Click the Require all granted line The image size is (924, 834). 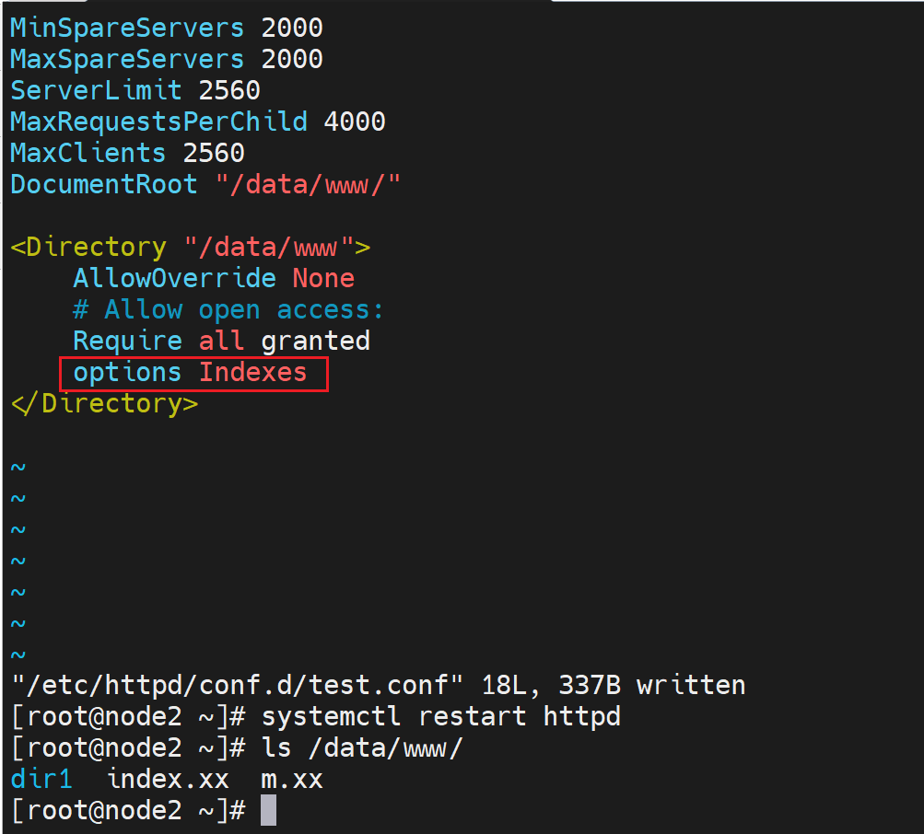coord(221,341)
